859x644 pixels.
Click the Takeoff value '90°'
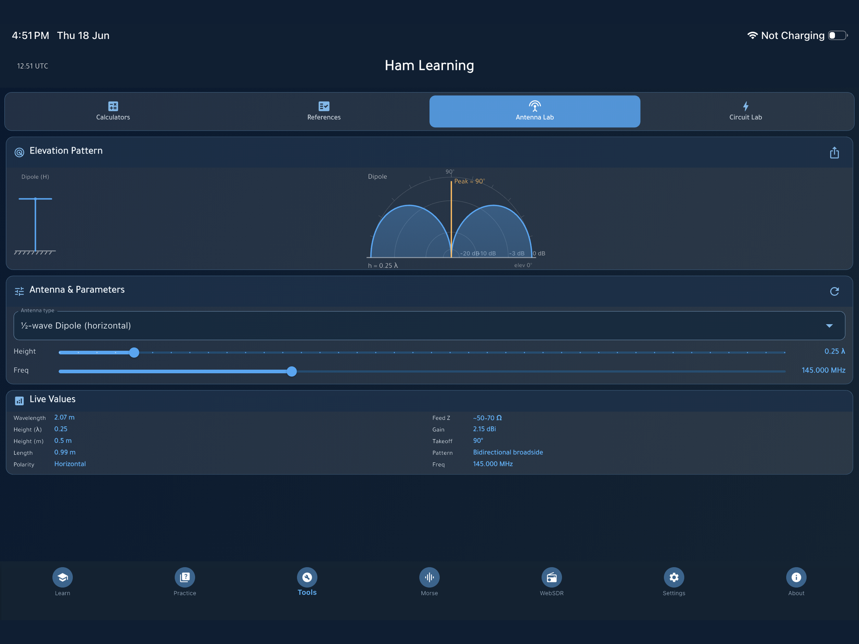tap(478, 441)
